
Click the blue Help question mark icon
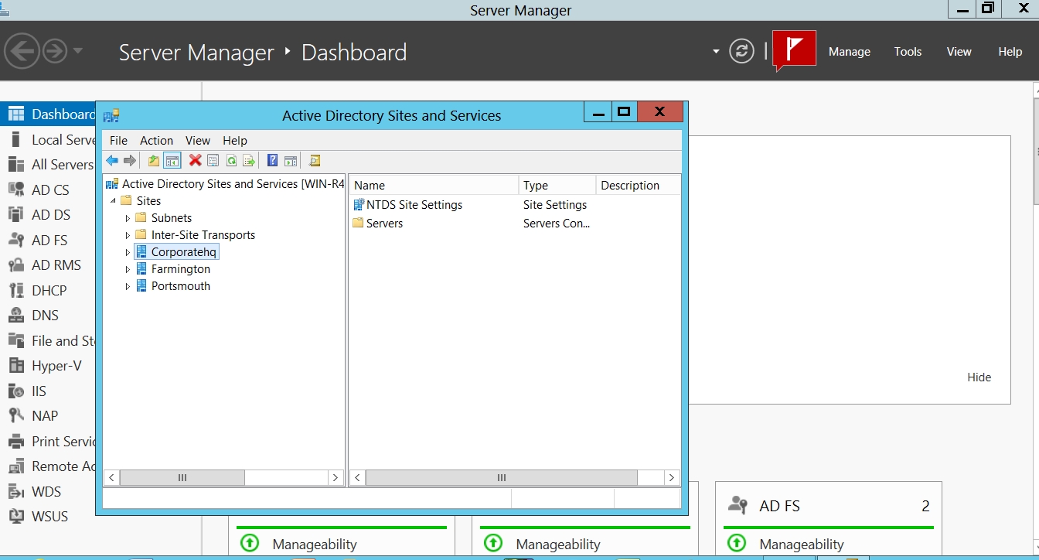point(272,160)
